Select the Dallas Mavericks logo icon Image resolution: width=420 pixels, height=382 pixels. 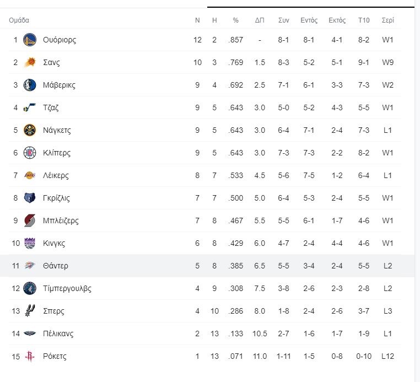coord(29,85)
